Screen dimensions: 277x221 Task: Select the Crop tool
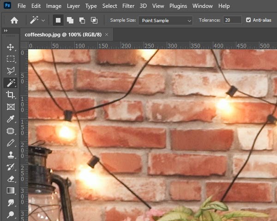(10, 95)
